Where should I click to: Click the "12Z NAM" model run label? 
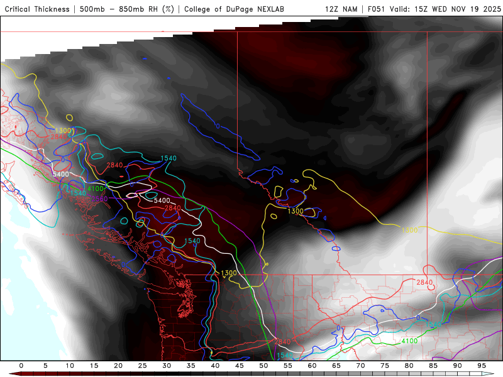click(x=341, y=9)
